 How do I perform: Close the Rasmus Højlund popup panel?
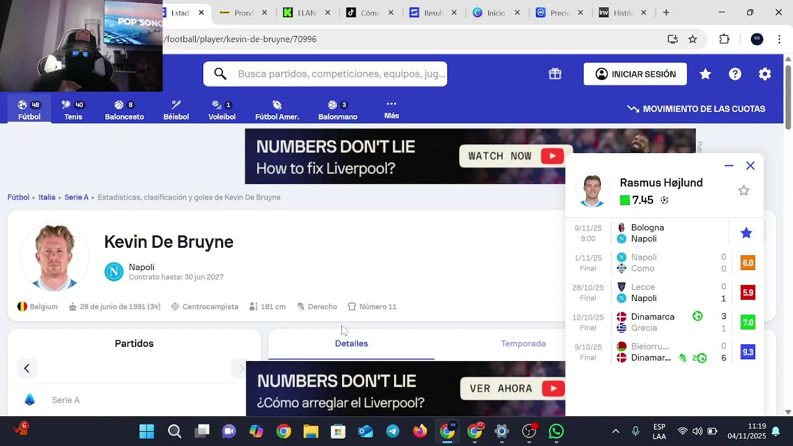click(750, 165)
